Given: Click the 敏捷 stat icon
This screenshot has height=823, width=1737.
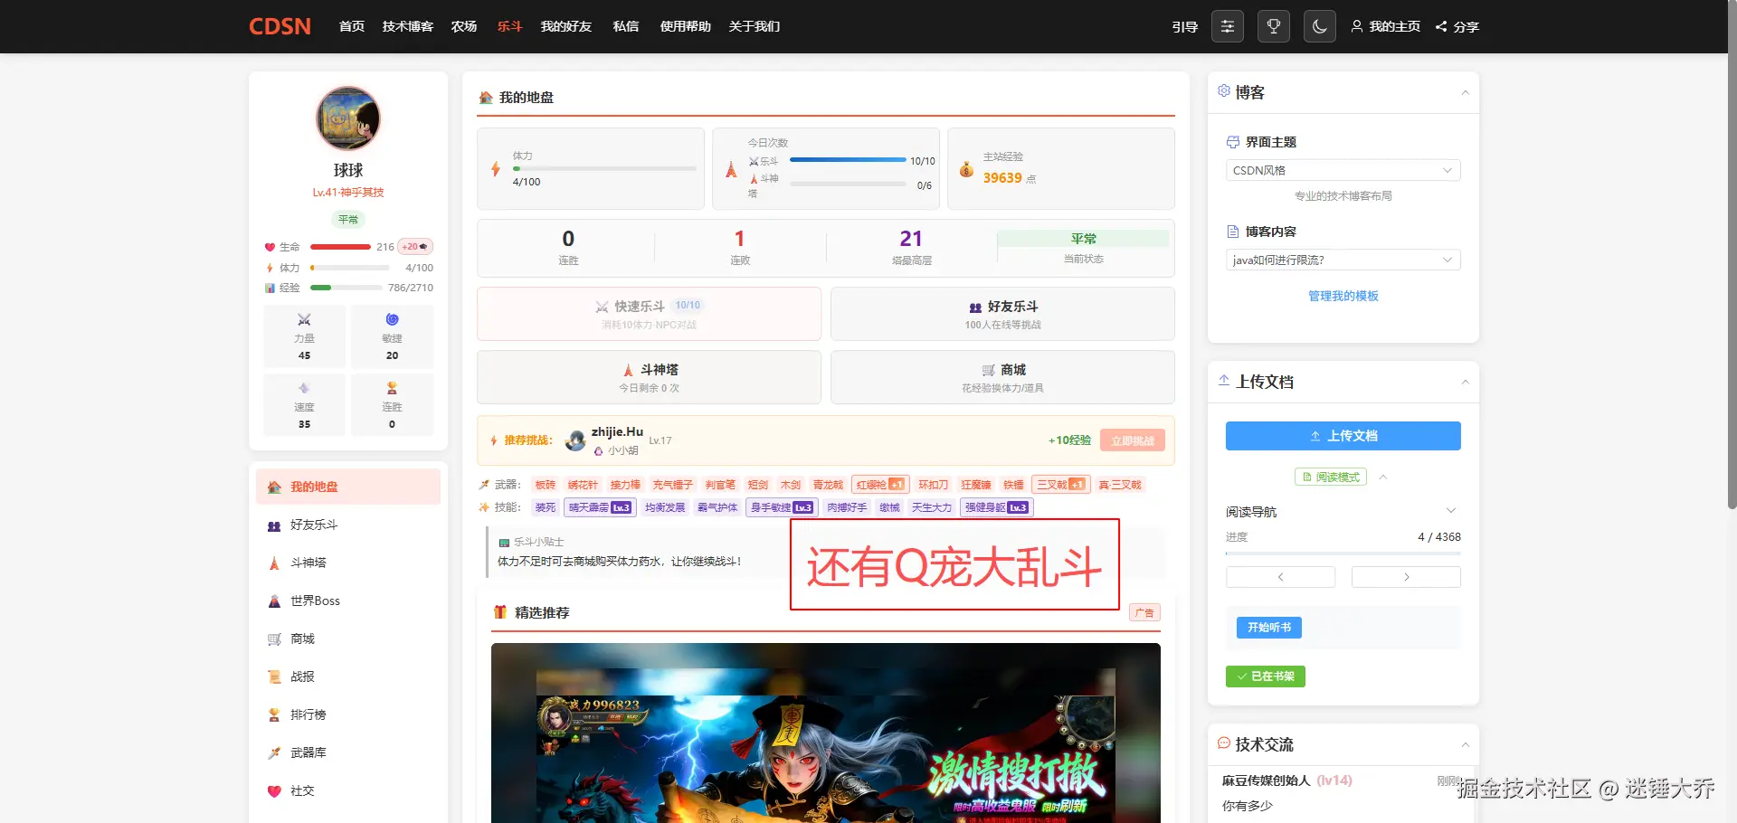Looking at the screenshot, I should pyautogui.click(x=392, y=319).
